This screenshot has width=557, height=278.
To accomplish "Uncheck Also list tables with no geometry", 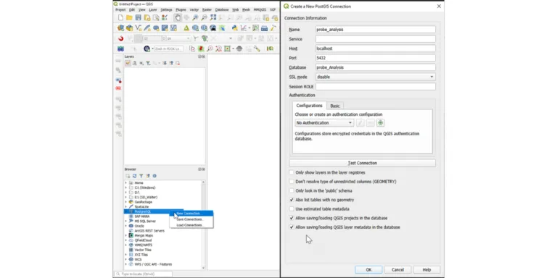I will pos(292,200).
